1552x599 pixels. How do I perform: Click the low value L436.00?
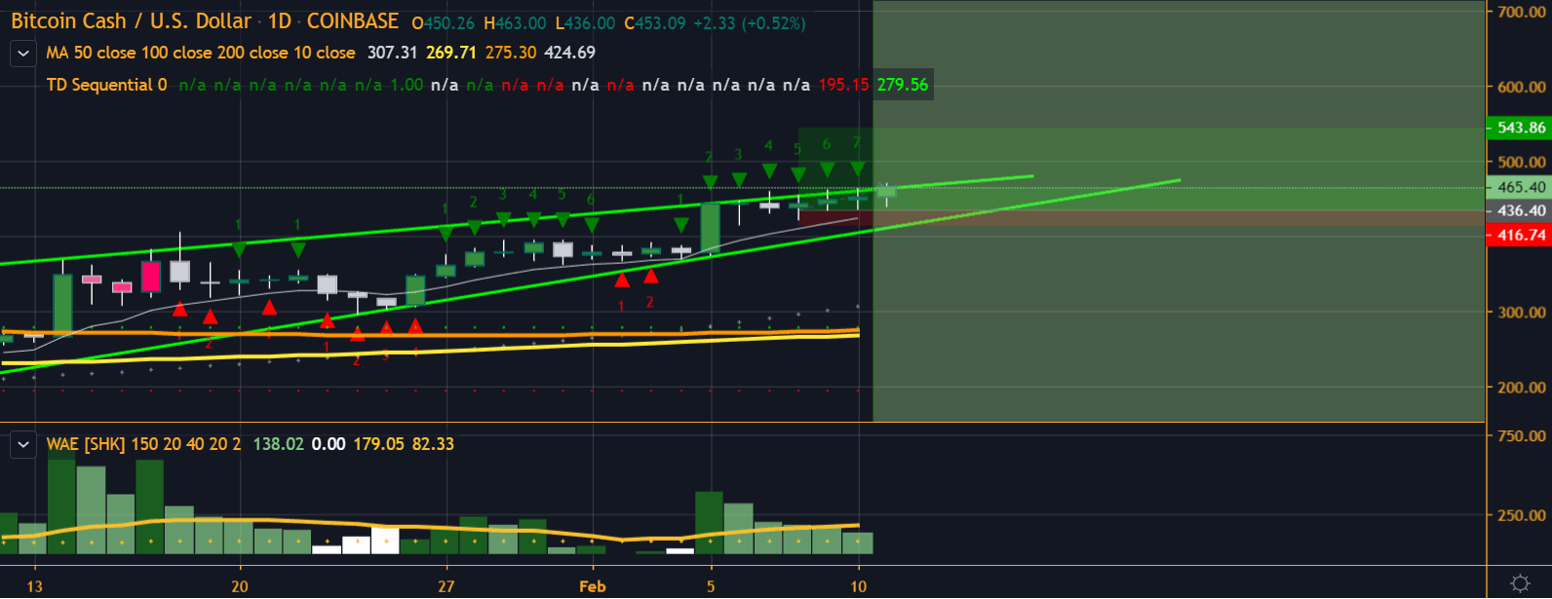pos(585,23)
